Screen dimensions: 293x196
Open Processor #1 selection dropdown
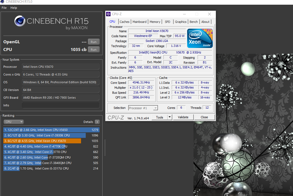[143, 108]
